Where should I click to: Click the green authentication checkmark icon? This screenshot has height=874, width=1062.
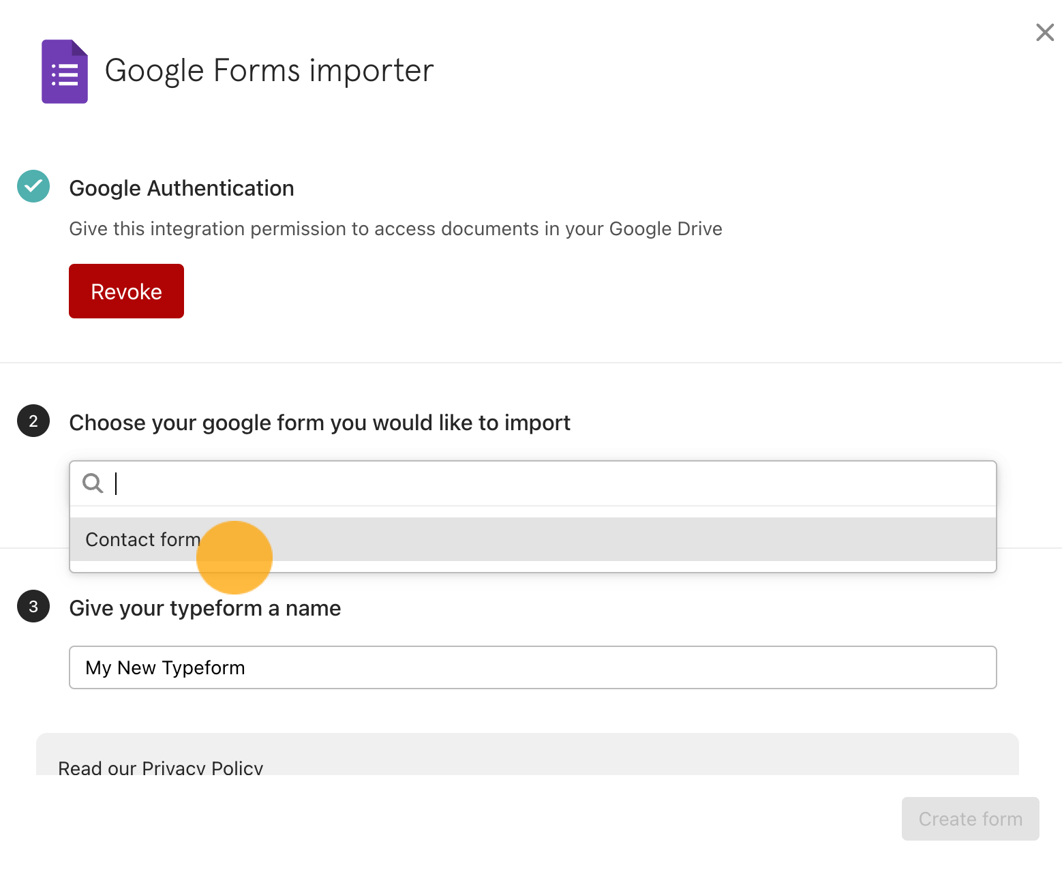[33, 186]
